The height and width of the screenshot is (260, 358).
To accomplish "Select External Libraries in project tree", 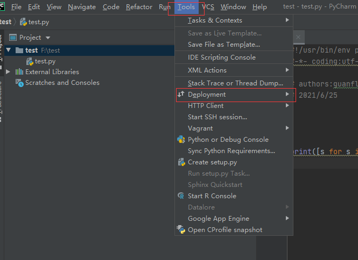I will point(52,72).
